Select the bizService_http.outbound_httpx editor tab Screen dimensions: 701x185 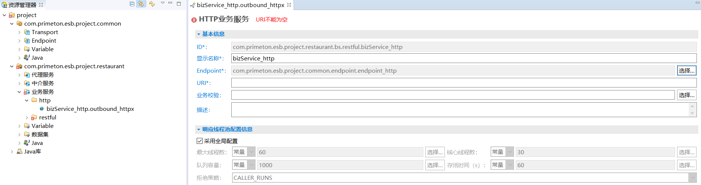(x=240, y=5)
